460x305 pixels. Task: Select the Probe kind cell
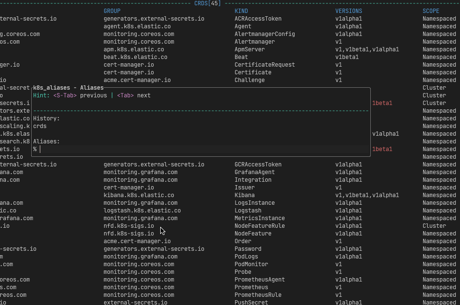pyautogui.click(x=243, y=272)
